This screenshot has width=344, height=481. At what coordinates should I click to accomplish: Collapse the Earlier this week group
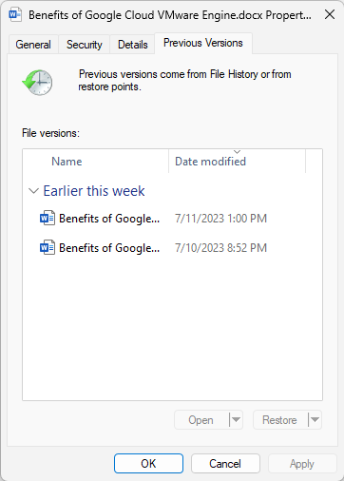(33, 191)
